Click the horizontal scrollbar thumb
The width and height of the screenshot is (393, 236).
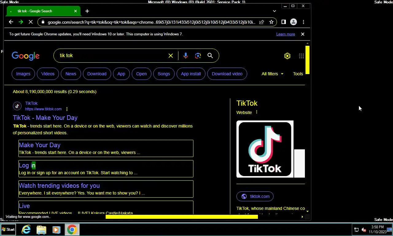(x=182, y=217)
